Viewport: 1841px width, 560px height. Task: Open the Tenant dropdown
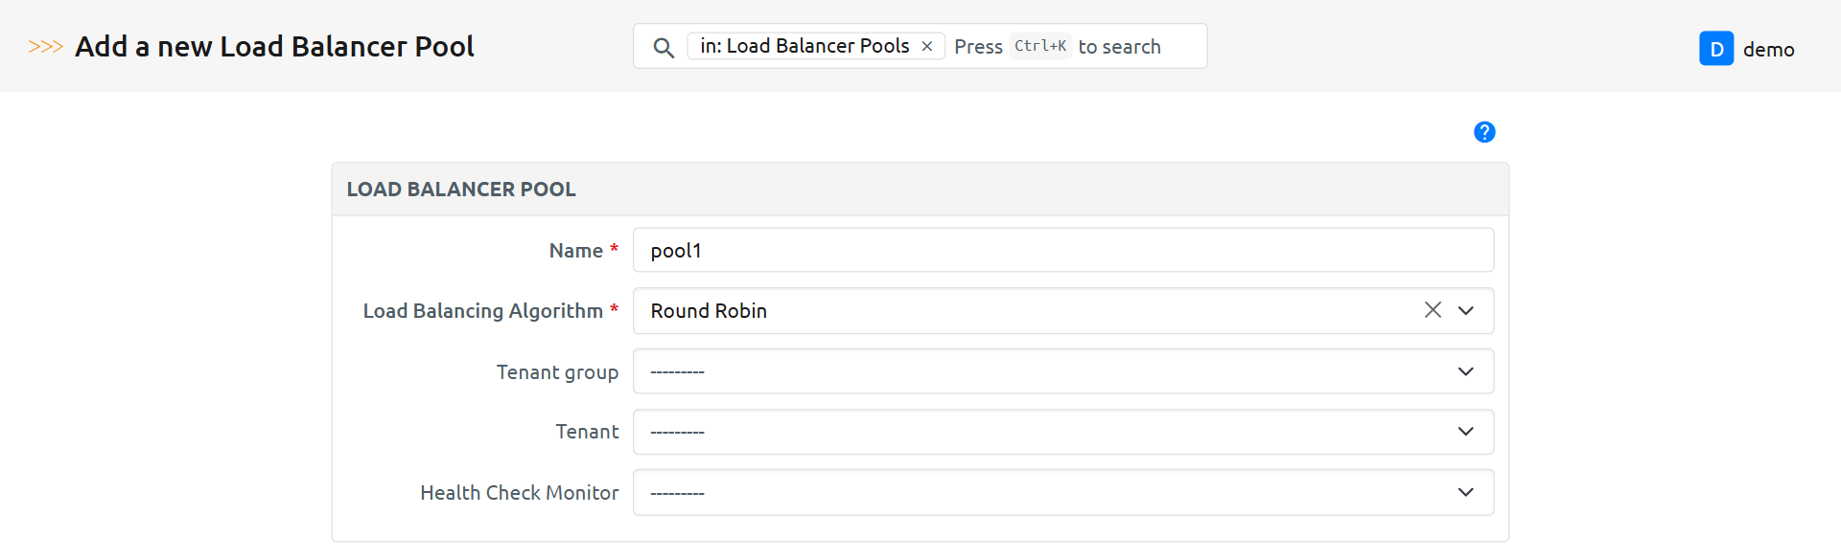[1062, 432]
